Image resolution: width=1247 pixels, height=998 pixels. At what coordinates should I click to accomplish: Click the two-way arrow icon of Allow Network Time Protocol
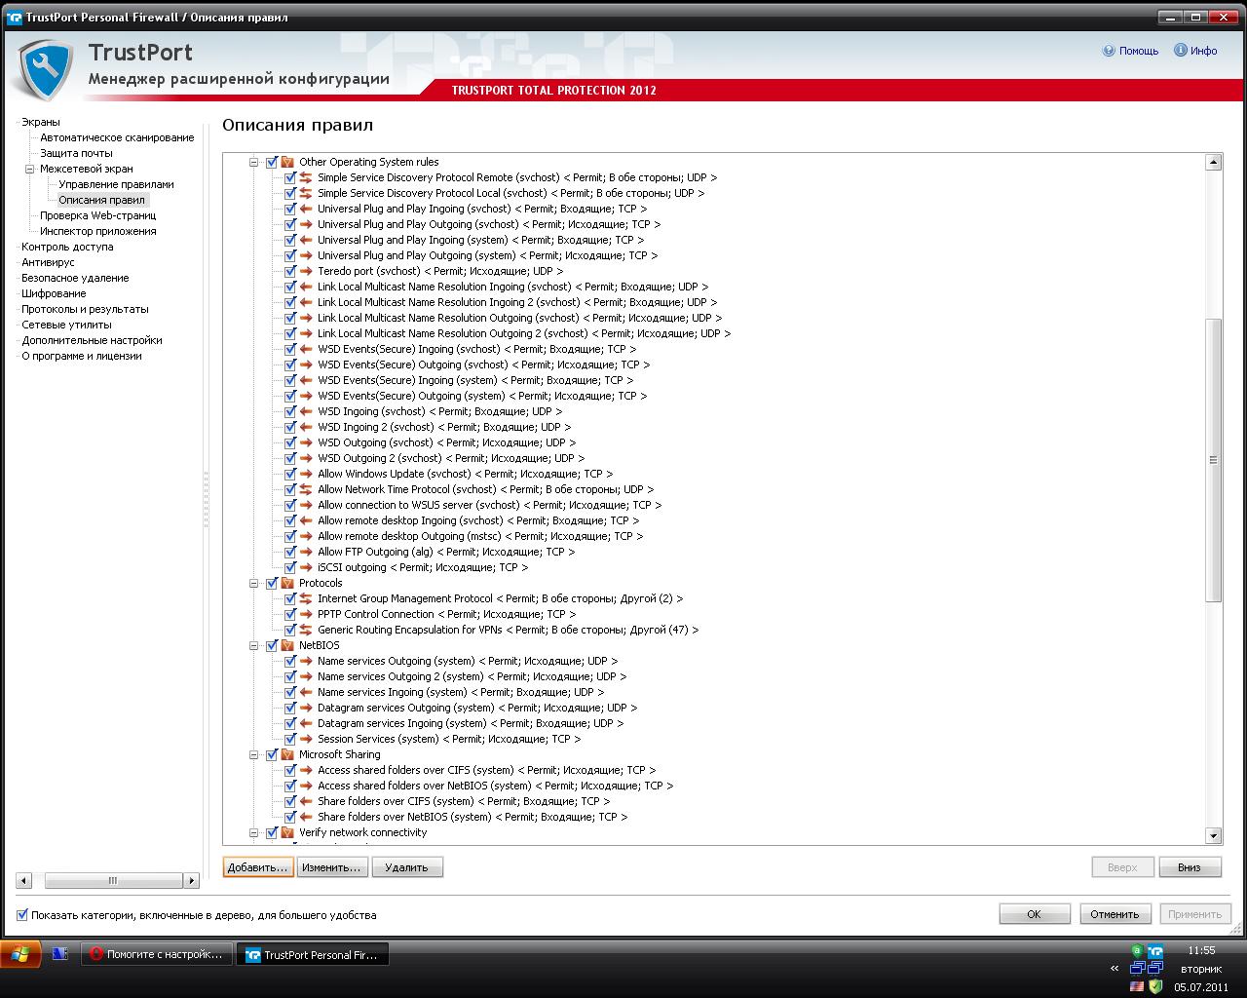point(306,489)
